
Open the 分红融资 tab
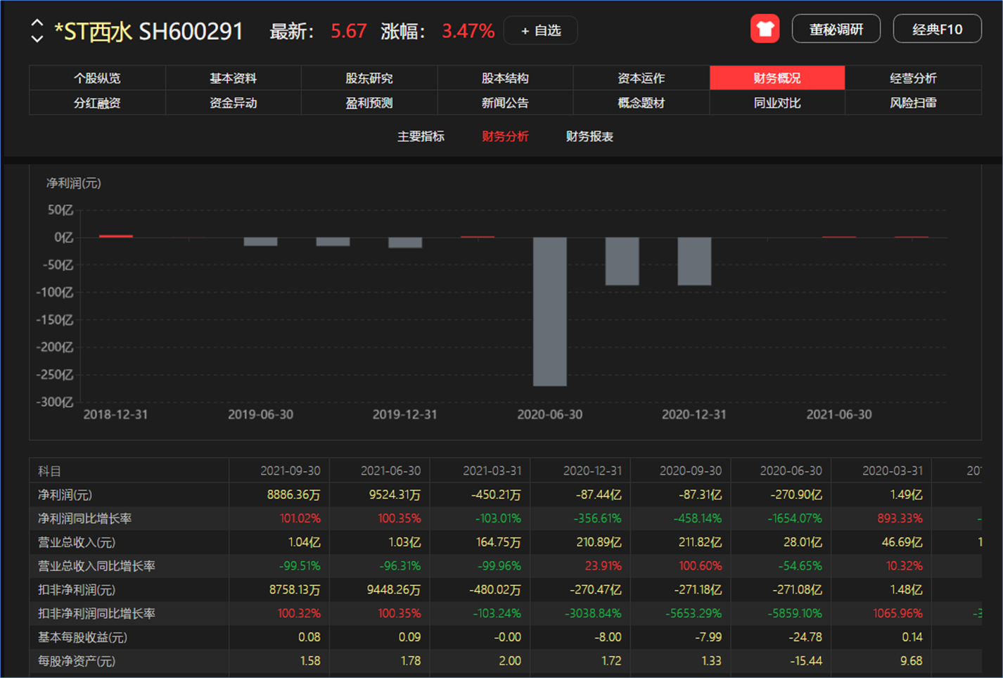(97, 103)
